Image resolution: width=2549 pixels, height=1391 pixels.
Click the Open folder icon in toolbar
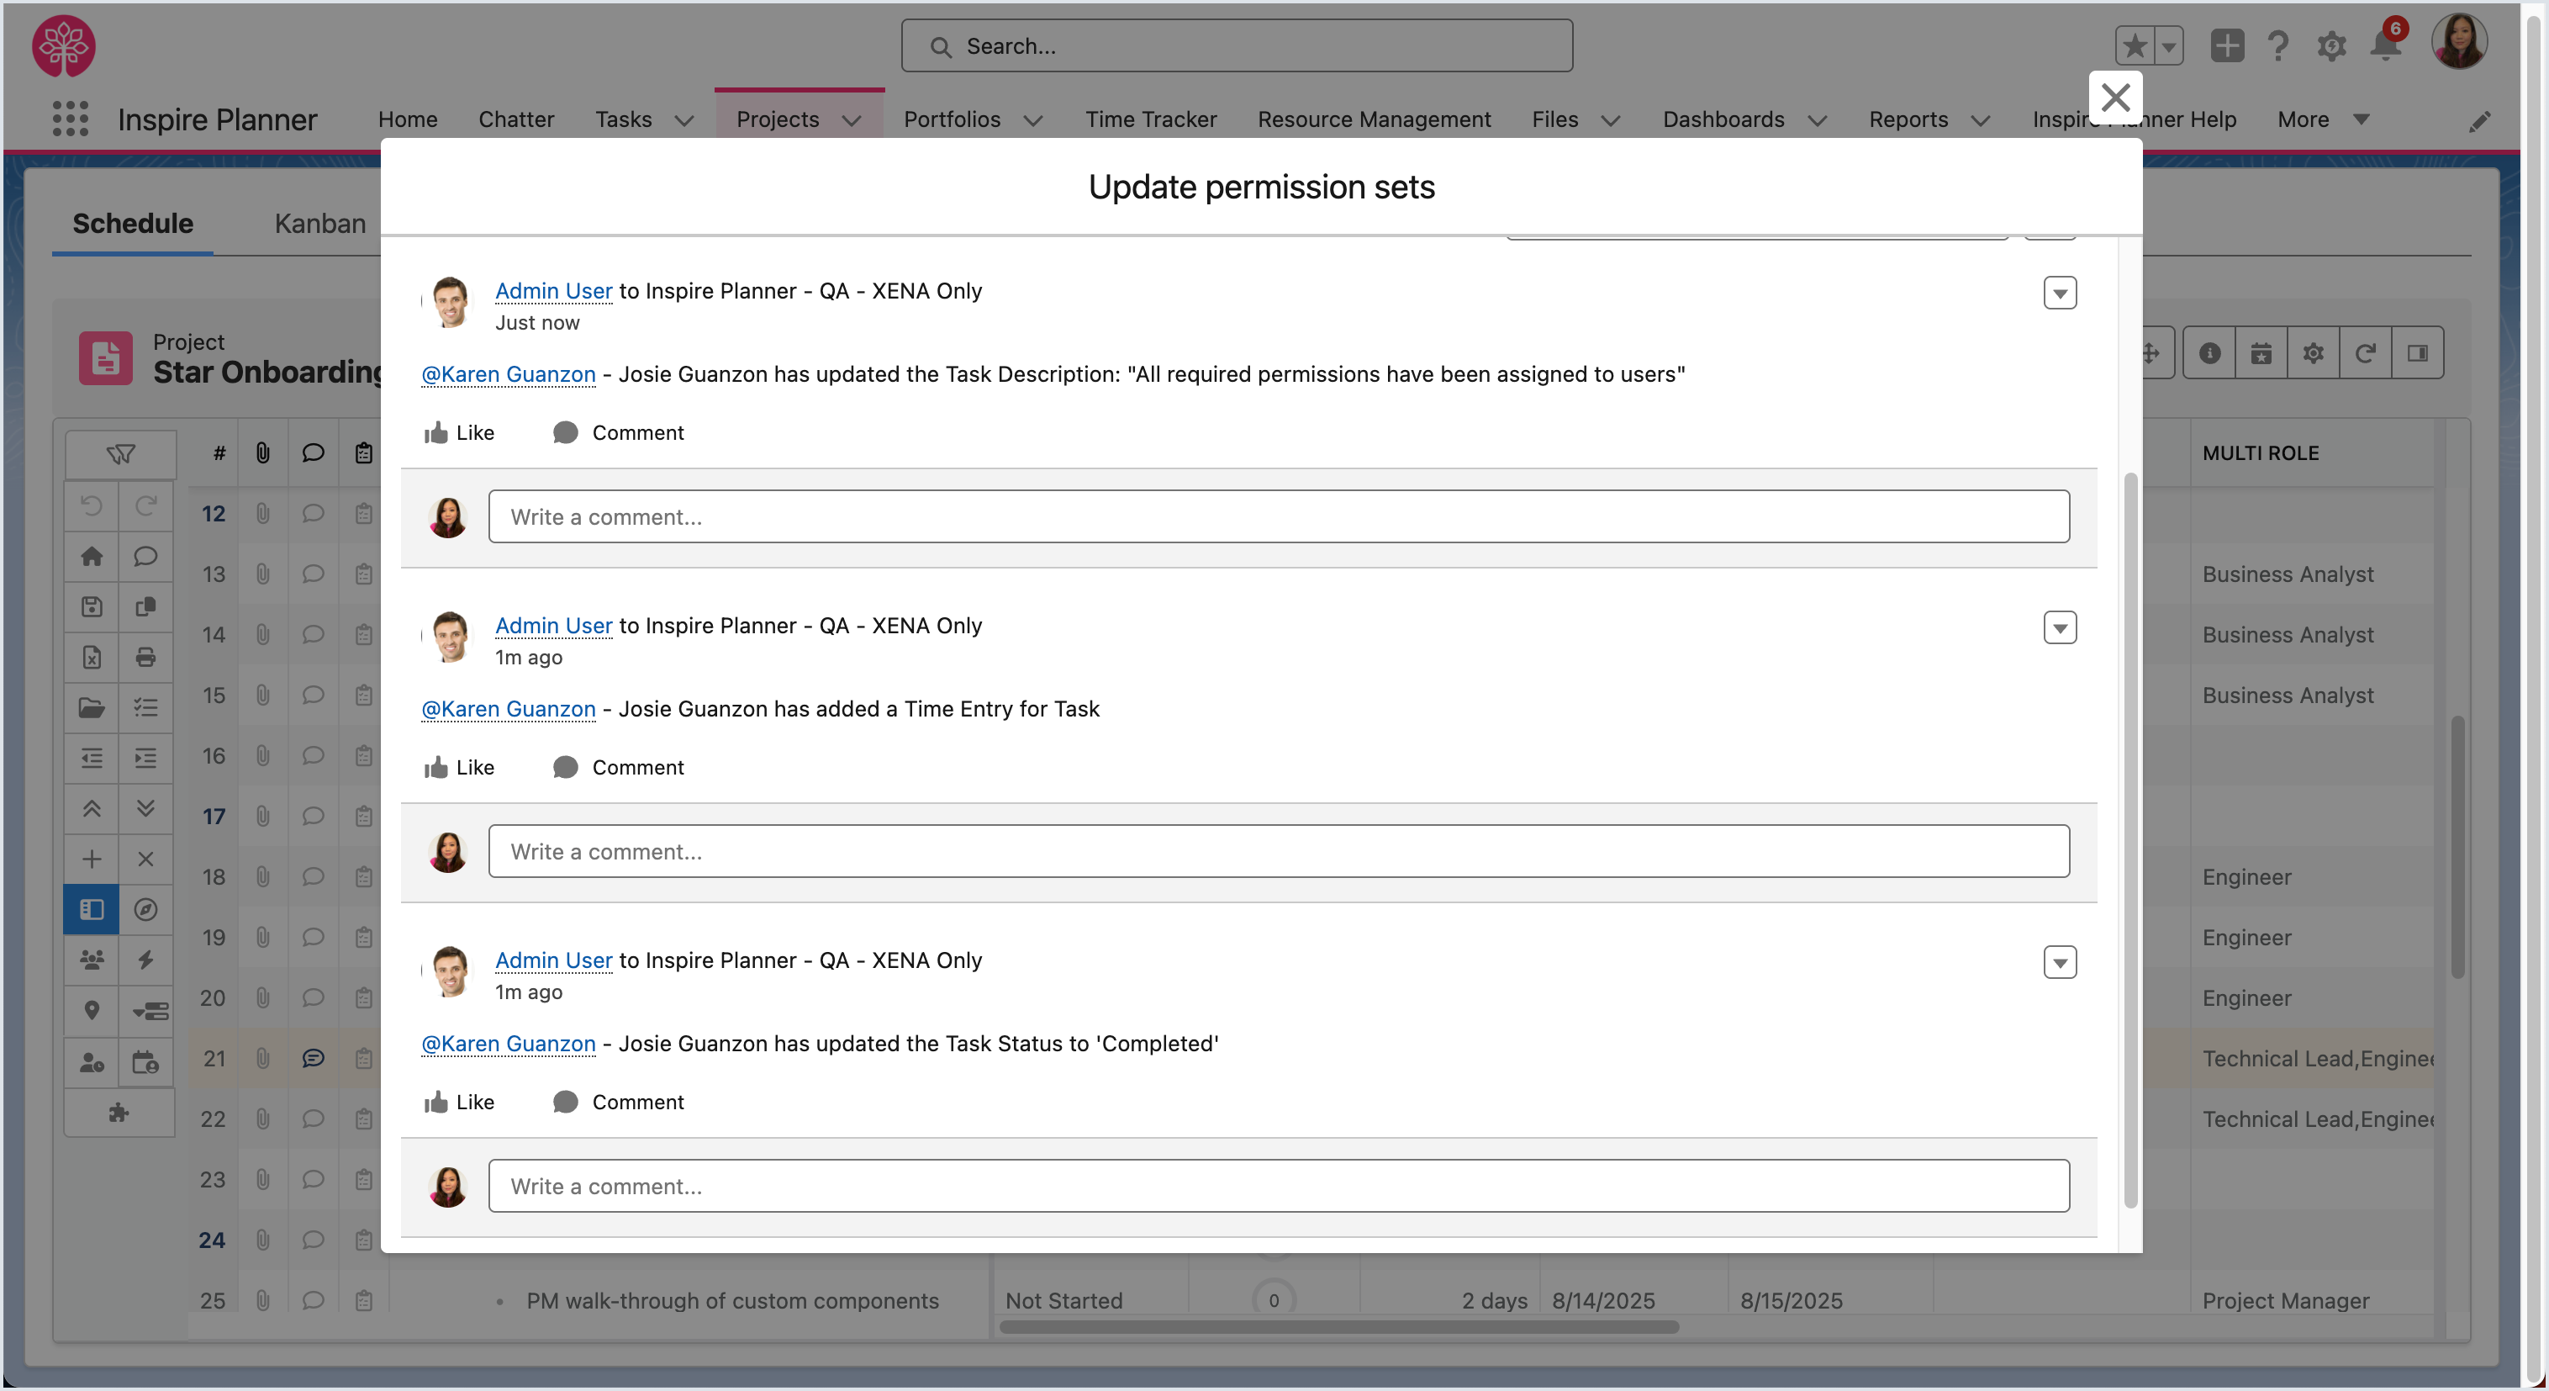pyautogui.click(x=92, y=708)
